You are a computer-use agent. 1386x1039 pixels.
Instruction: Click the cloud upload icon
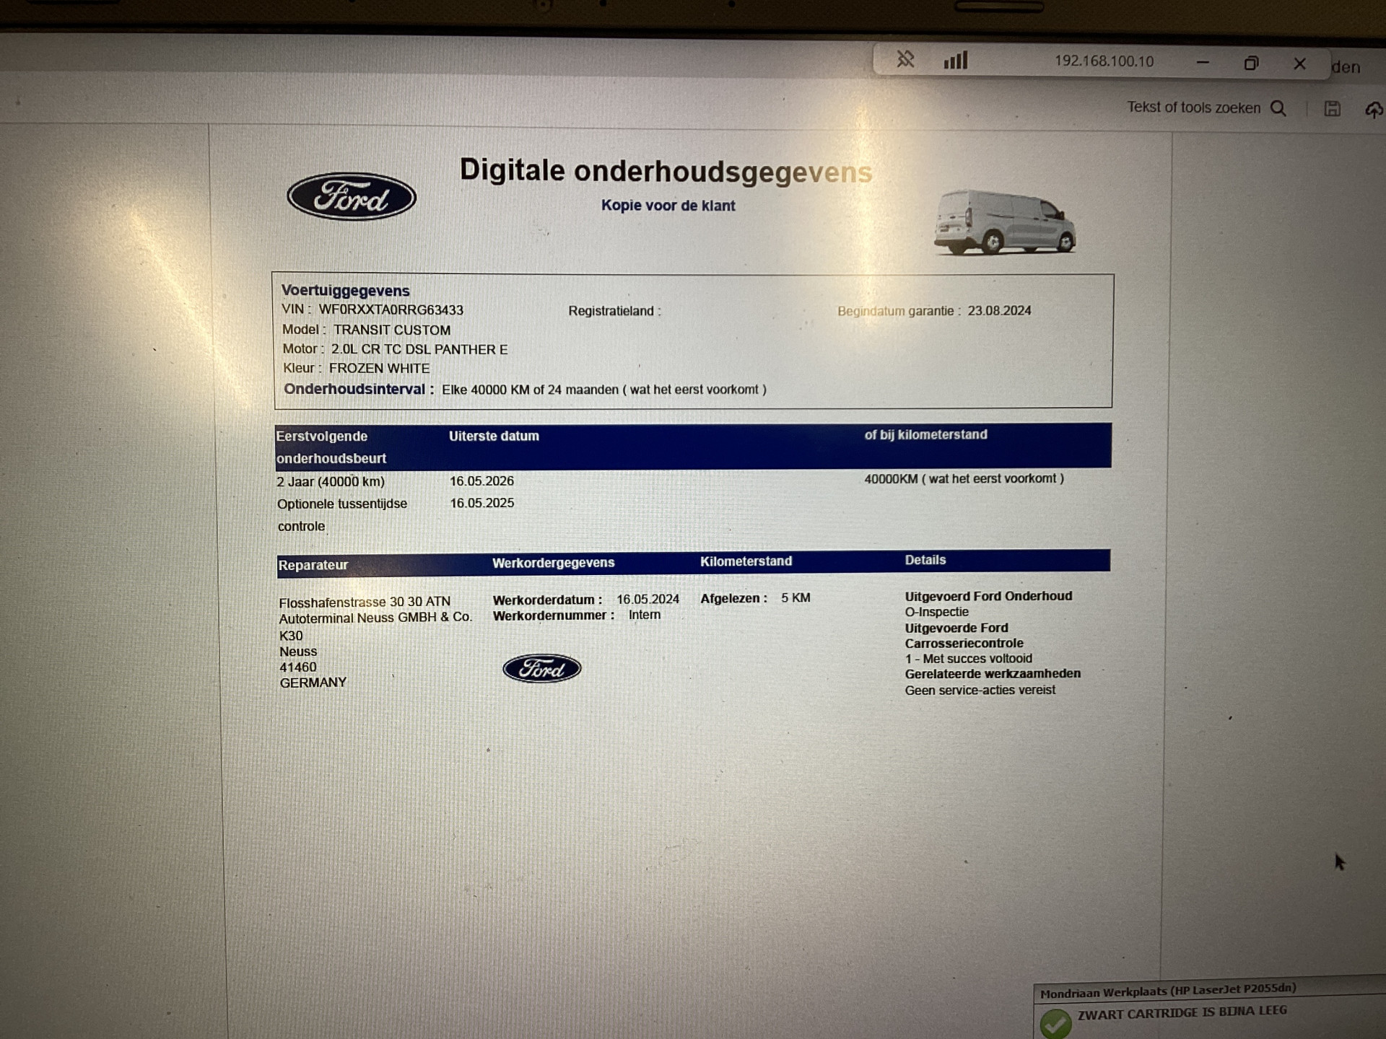(x=1373, y=110)
